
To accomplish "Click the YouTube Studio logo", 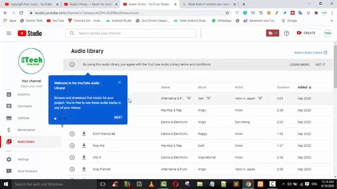I will [29, 33].
